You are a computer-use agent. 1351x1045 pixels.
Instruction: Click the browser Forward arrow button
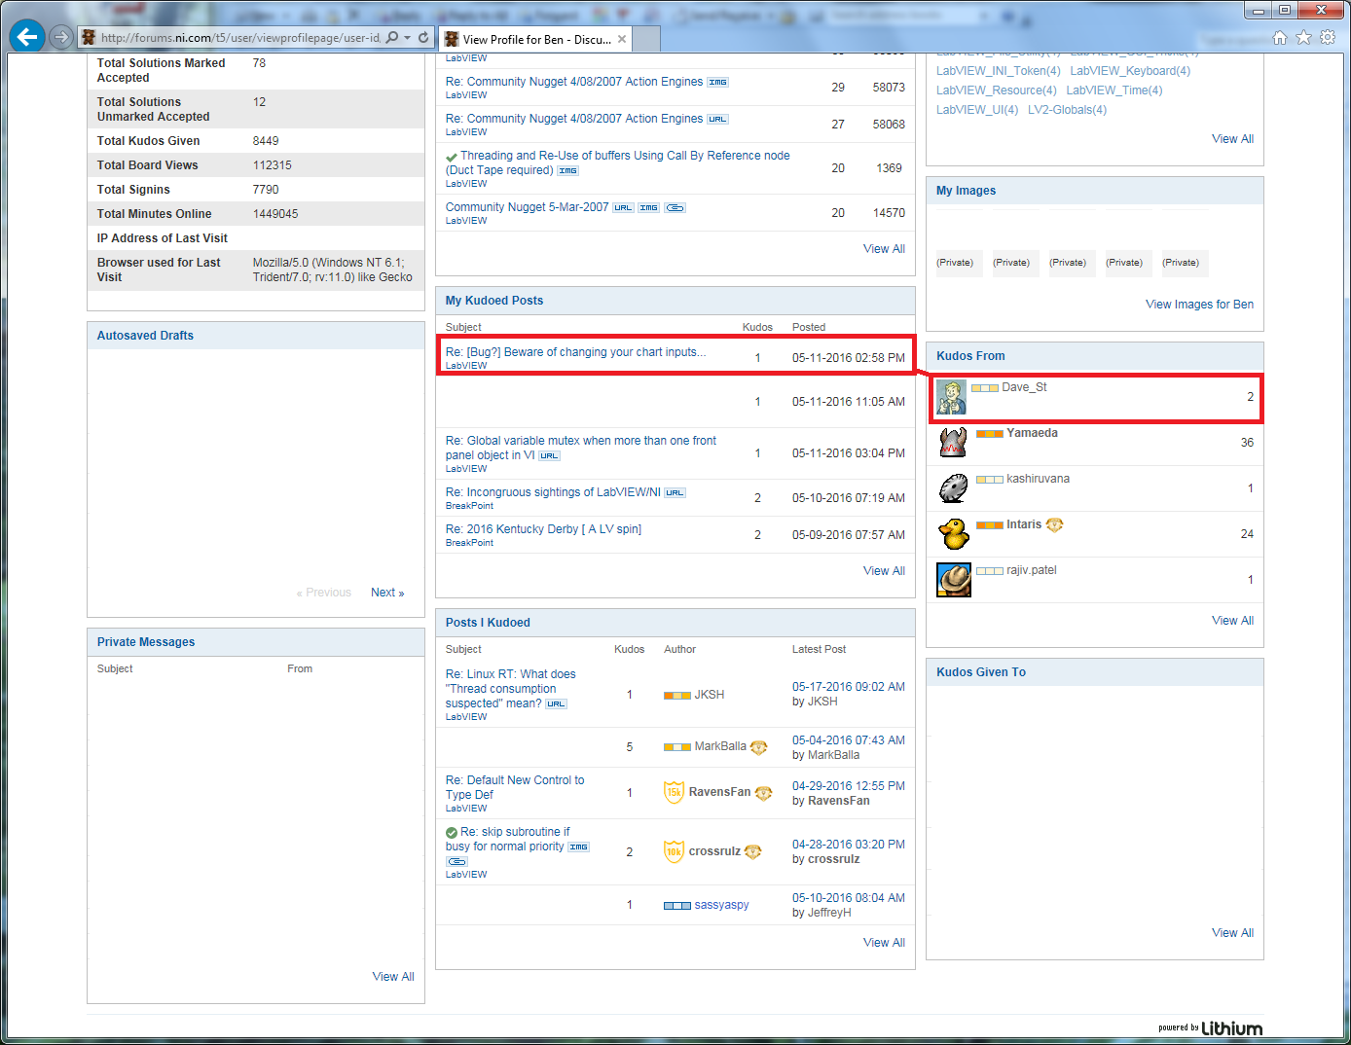coord(61,37)
